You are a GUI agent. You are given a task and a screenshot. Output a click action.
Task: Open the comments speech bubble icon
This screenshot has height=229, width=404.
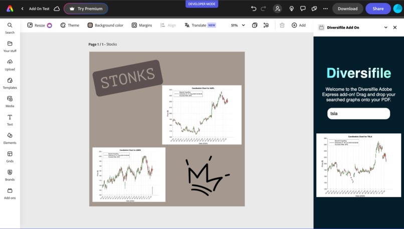click(303, 9)
